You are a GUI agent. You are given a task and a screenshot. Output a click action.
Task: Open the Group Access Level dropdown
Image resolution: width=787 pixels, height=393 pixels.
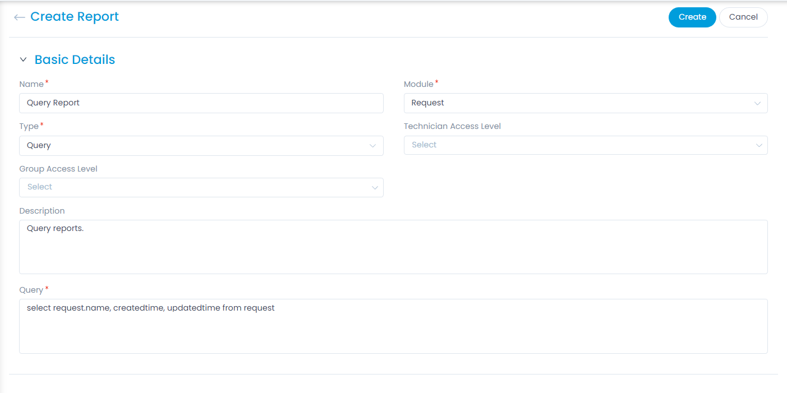201,187
